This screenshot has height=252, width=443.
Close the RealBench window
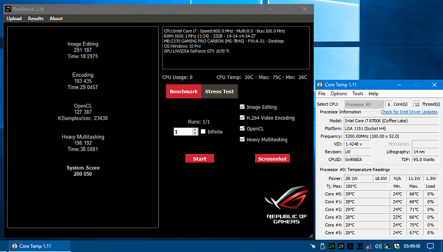pyautogui.click(x=305, y=9)
